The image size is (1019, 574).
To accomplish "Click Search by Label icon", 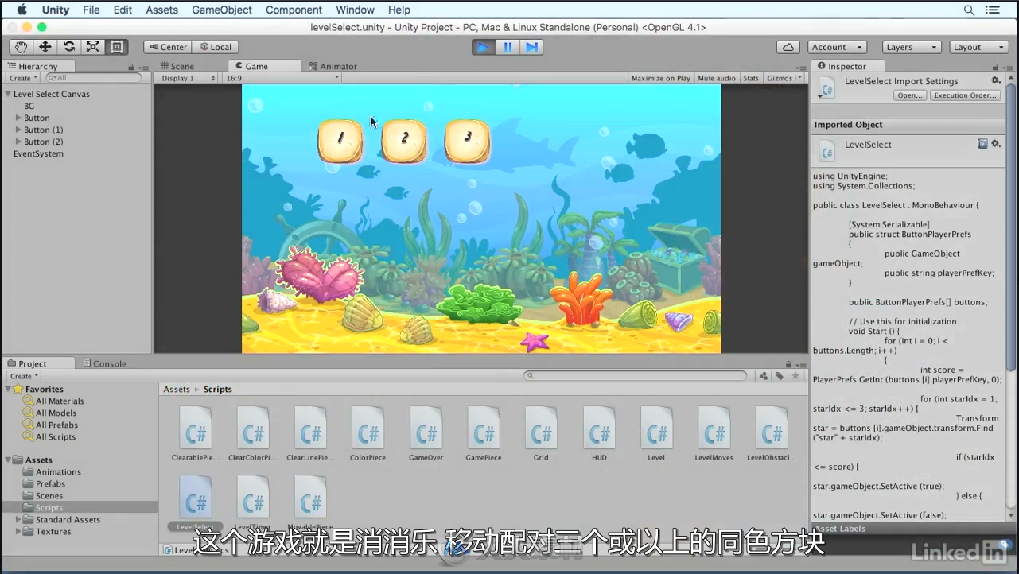I will pyautogui.click(x=780, y=376).
